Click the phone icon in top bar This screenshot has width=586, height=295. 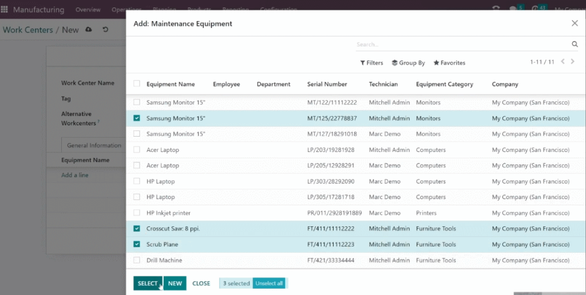click(496, 8)
